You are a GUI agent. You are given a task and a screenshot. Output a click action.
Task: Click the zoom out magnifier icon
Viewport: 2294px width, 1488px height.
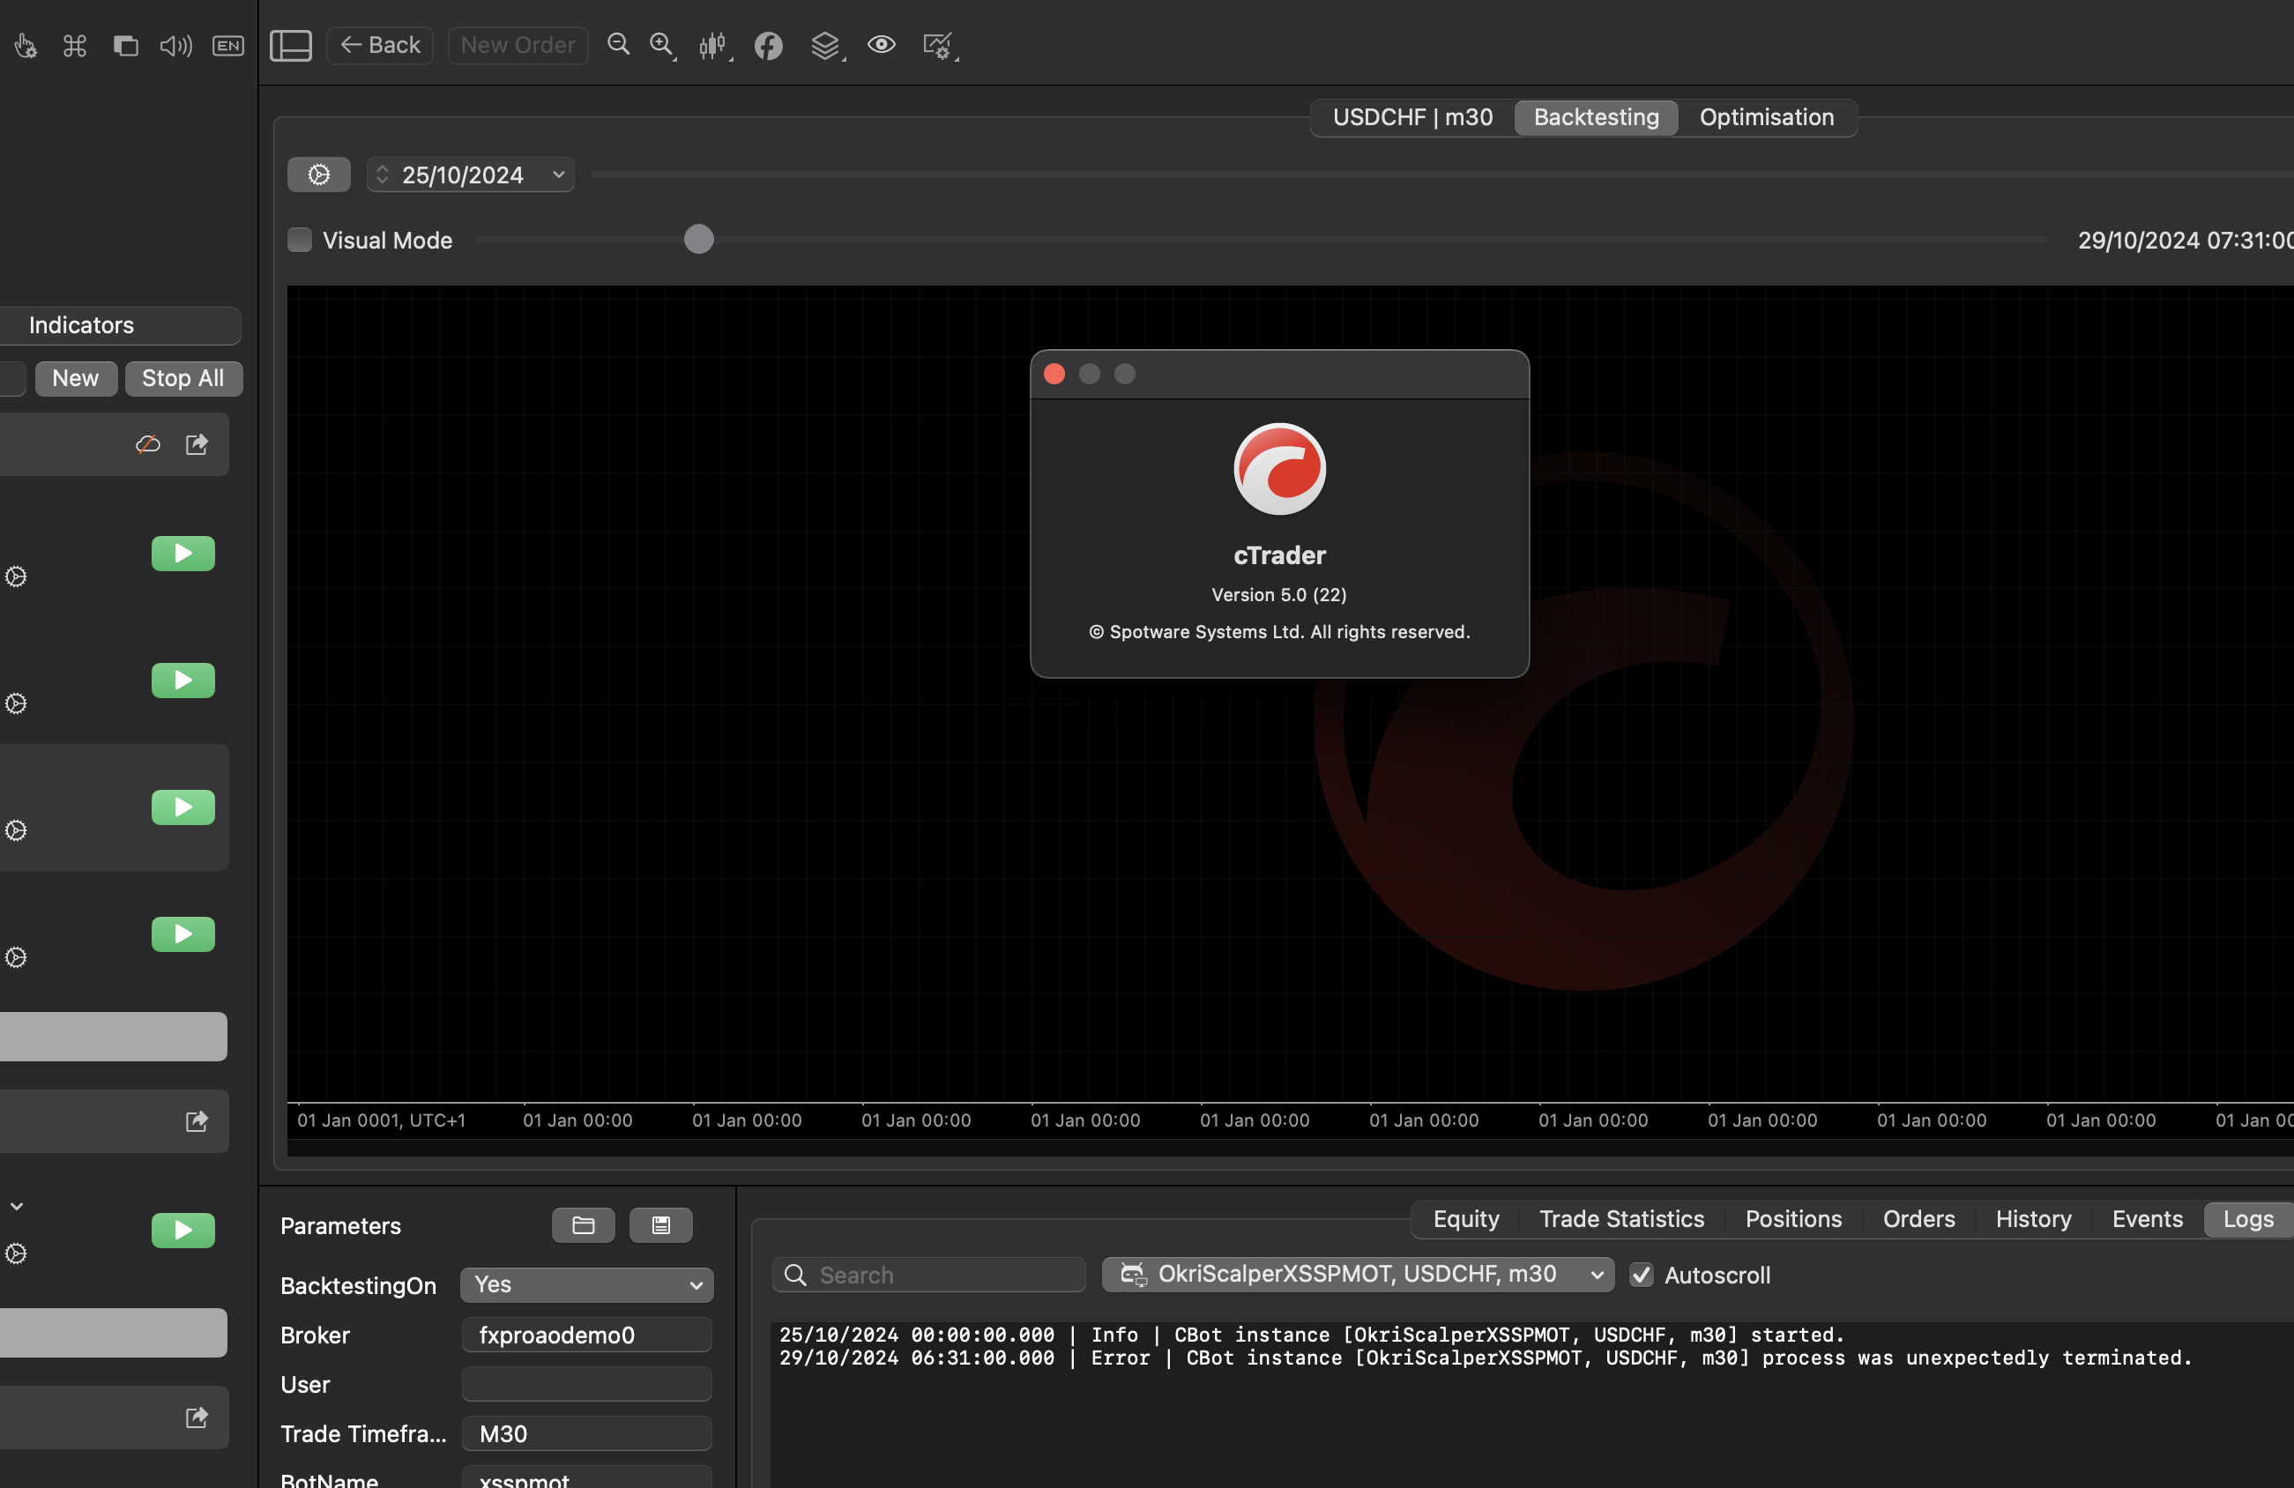[618, 44]
